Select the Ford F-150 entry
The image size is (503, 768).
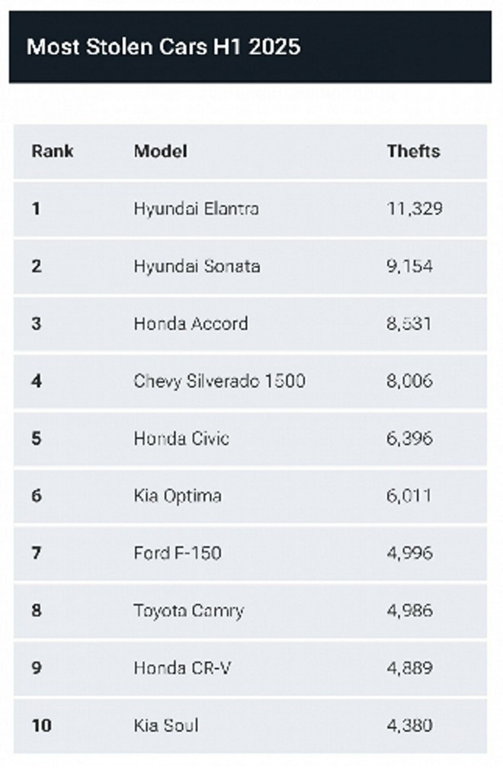(178, 553)
